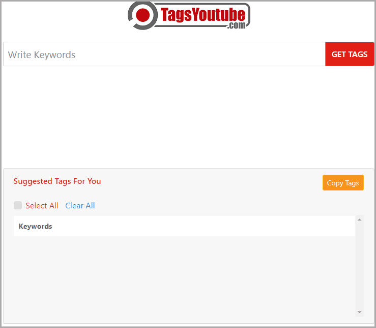Click the Select All label
This screenshot has width=376, height=328.
click(42, 206)
